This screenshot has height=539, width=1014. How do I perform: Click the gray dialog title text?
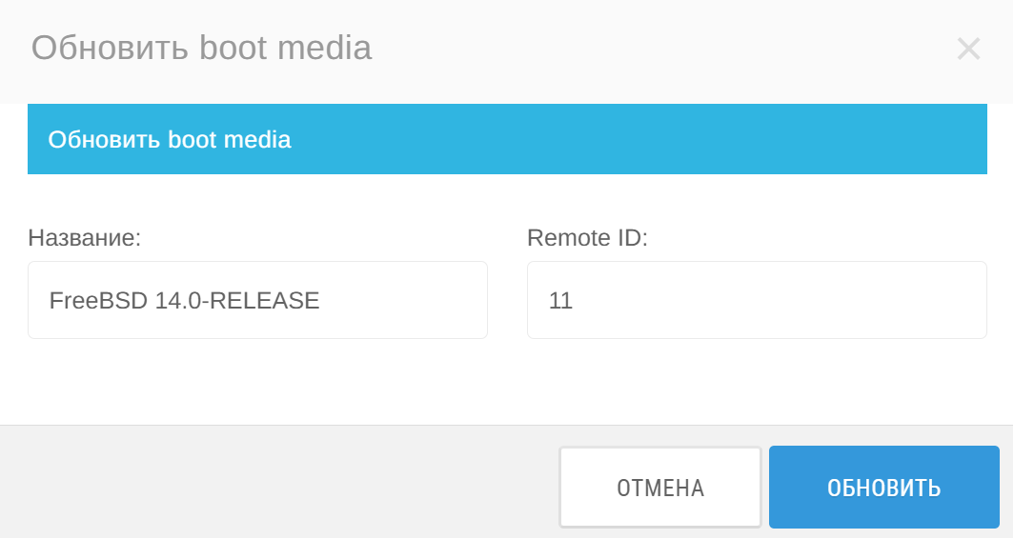(x=202, y=48)
